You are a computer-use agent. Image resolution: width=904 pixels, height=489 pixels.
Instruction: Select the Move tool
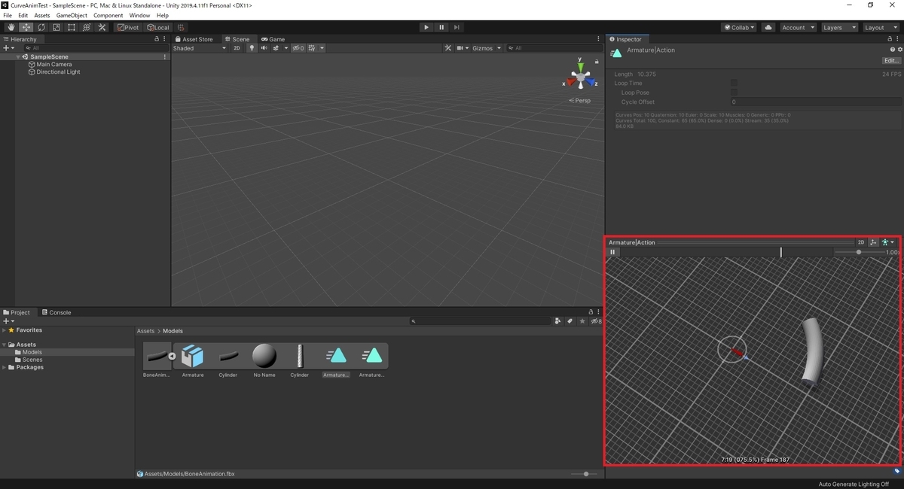coord(26,27)
